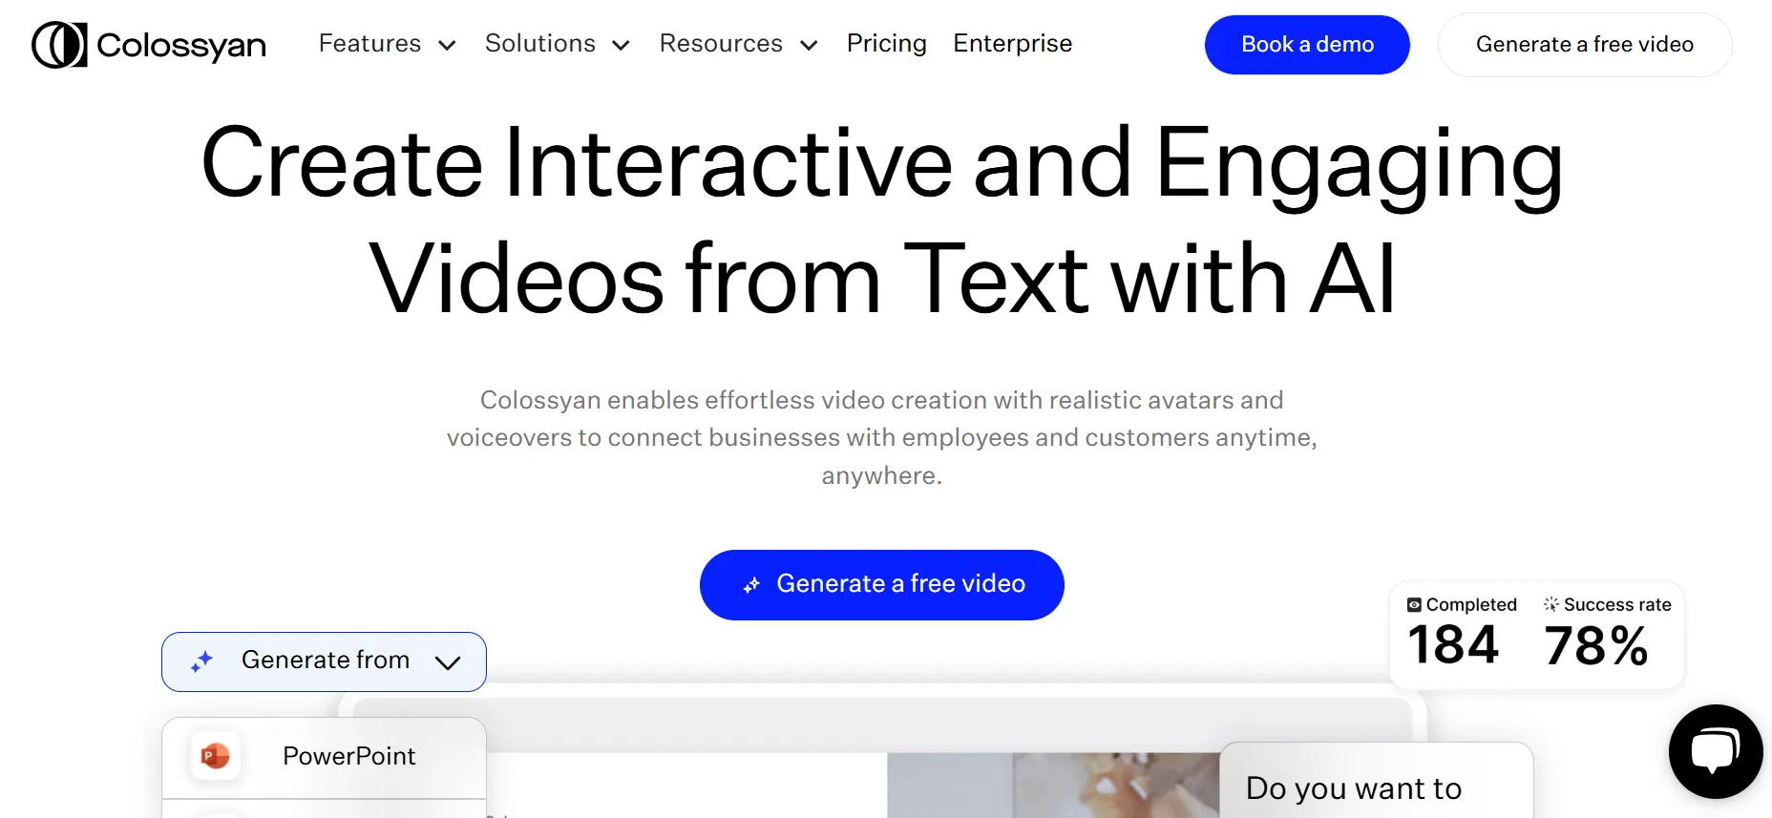Expand the Features menu chevron
This screenshot has height=818, width=1772.
[x=447, y=45]
